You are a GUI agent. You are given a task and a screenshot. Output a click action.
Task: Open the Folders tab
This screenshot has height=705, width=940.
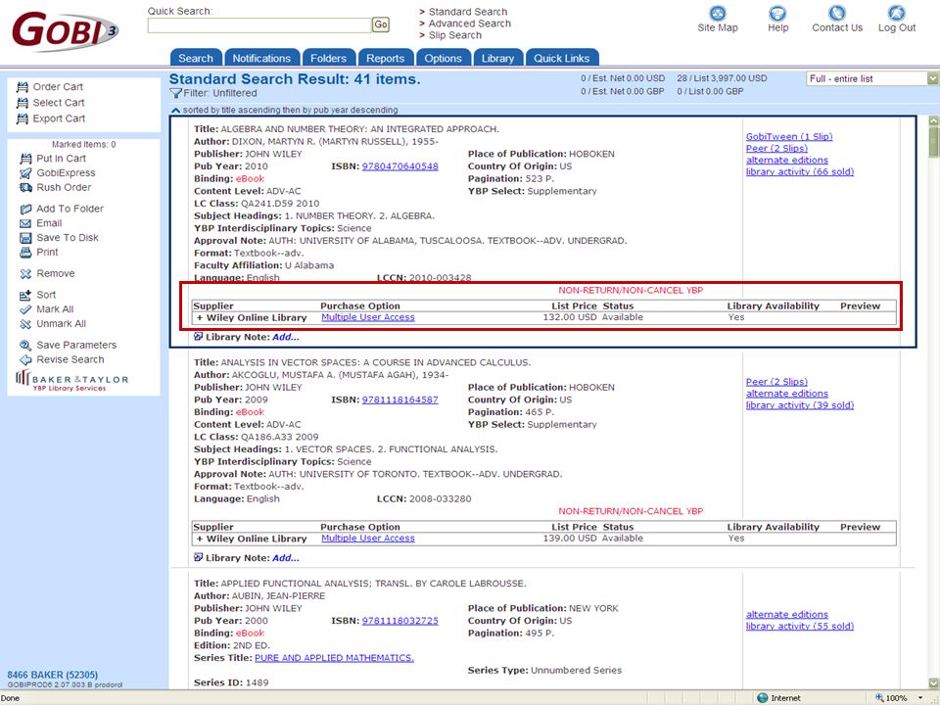(x=329, y=58)
